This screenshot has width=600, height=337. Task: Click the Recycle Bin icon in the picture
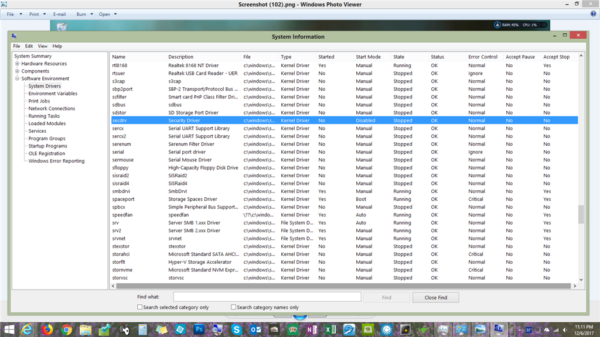point(62,26)
